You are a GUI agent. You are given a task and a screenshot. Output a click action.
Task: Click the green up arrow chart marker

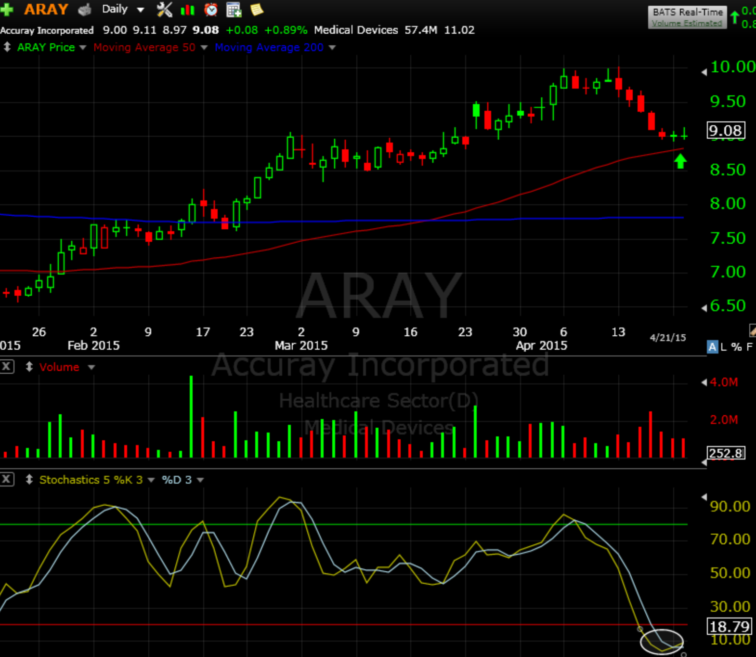click(680, 161)
